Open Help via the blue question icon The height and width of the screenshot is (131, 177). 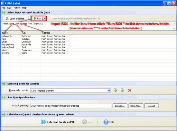(x=106, y=122)
